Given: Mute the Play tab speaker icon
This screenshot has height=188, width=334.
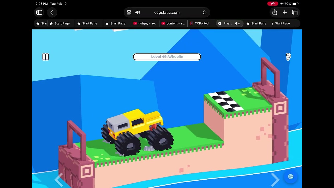Looking at the screenshot, I should coord(237,23).
